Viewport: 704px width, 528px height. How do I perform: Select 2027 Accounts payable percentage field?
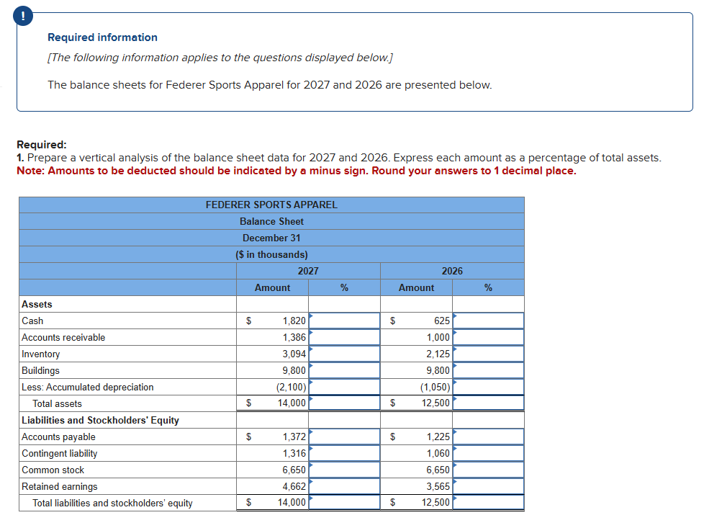point(344,437)
